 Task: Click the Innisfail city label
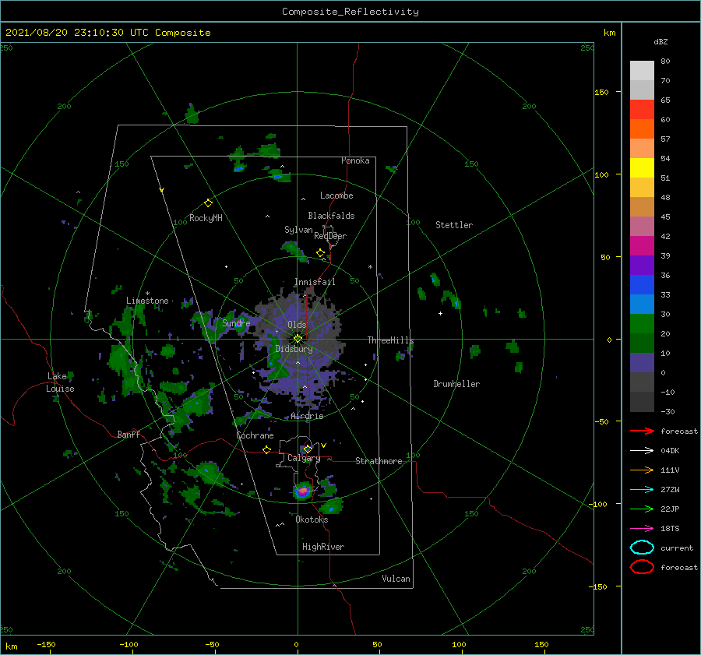pyautogui.click(x=315, y=282)
